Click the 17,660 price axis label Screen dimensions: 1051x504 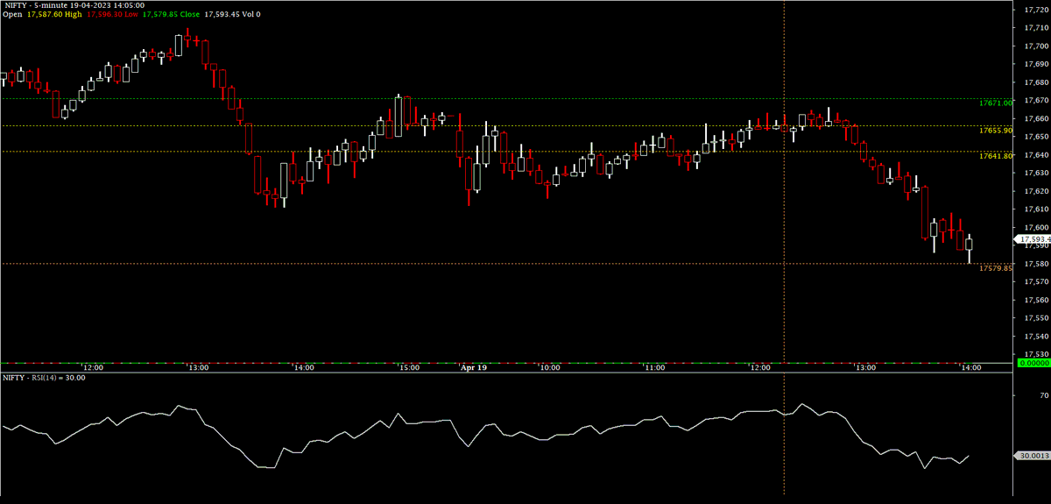(1035, 118)
